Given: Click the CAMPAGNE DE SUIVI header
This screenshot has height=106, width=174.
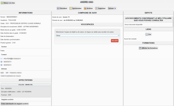Looking at the screenshot, I should [87, 13].
